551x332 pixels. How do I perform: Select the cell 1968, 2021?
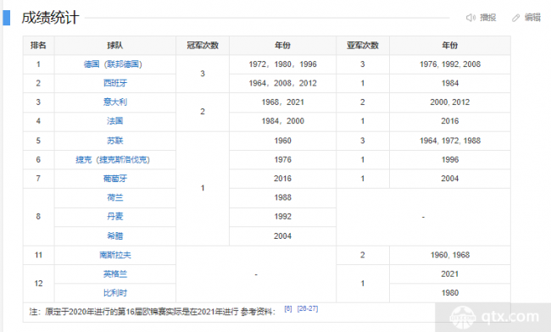(283, 102)
